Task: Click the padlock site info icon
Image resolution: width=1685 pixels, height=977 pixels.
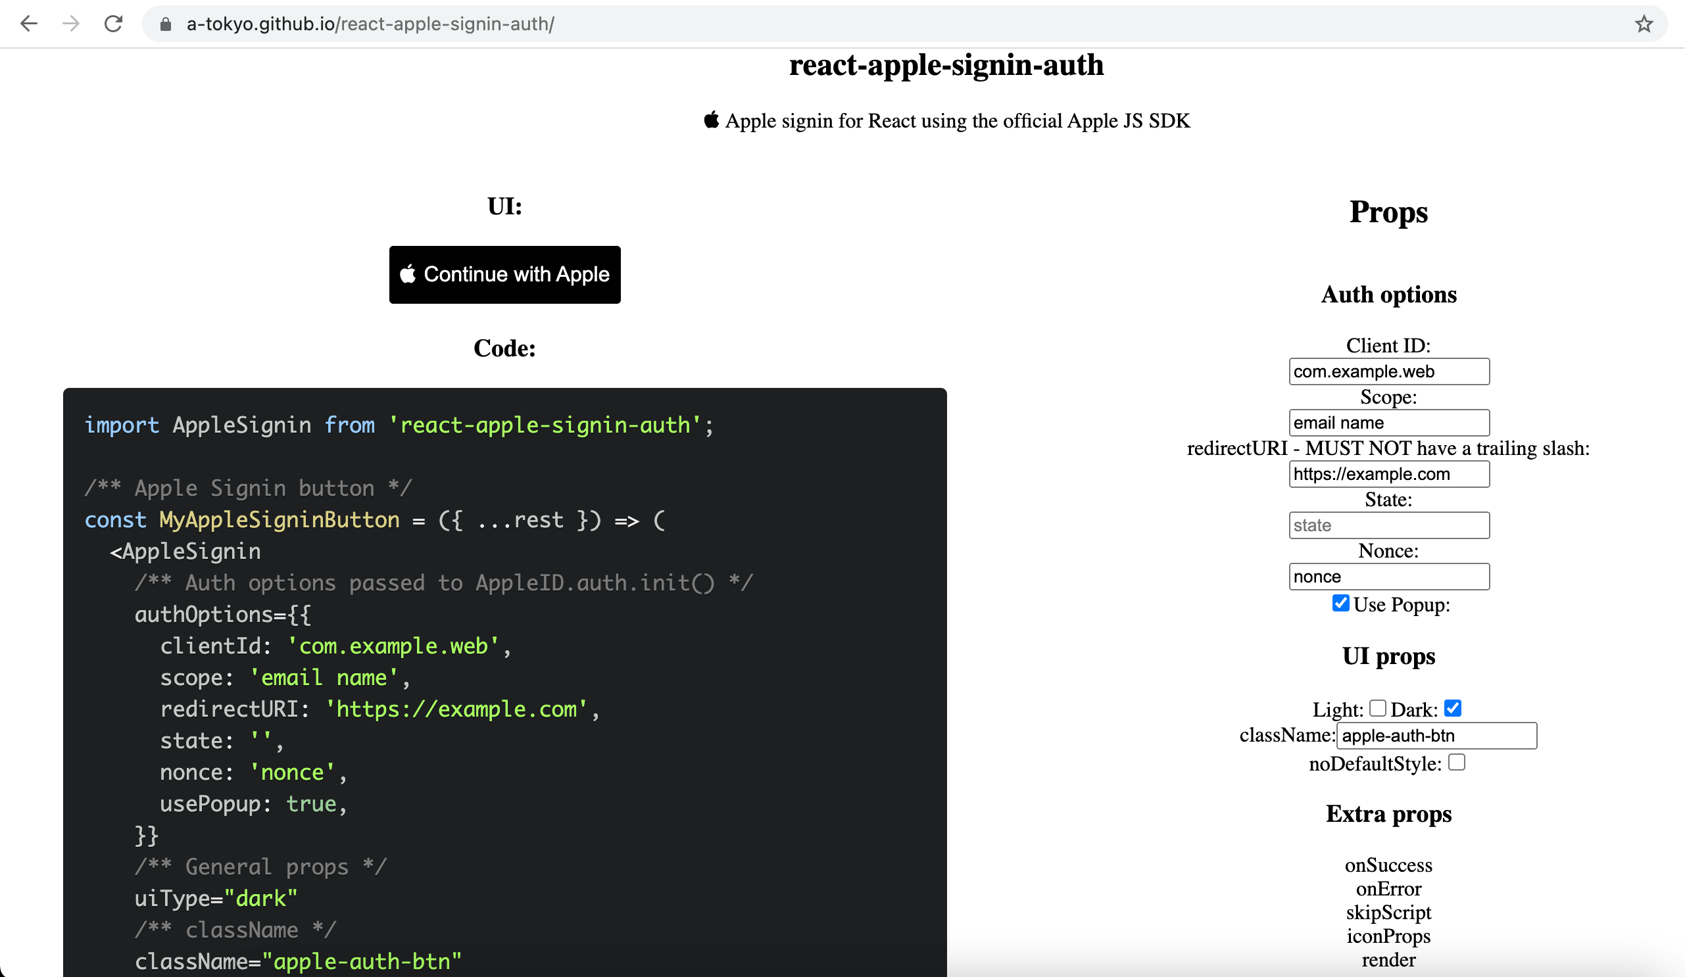Action: point(166,25)
